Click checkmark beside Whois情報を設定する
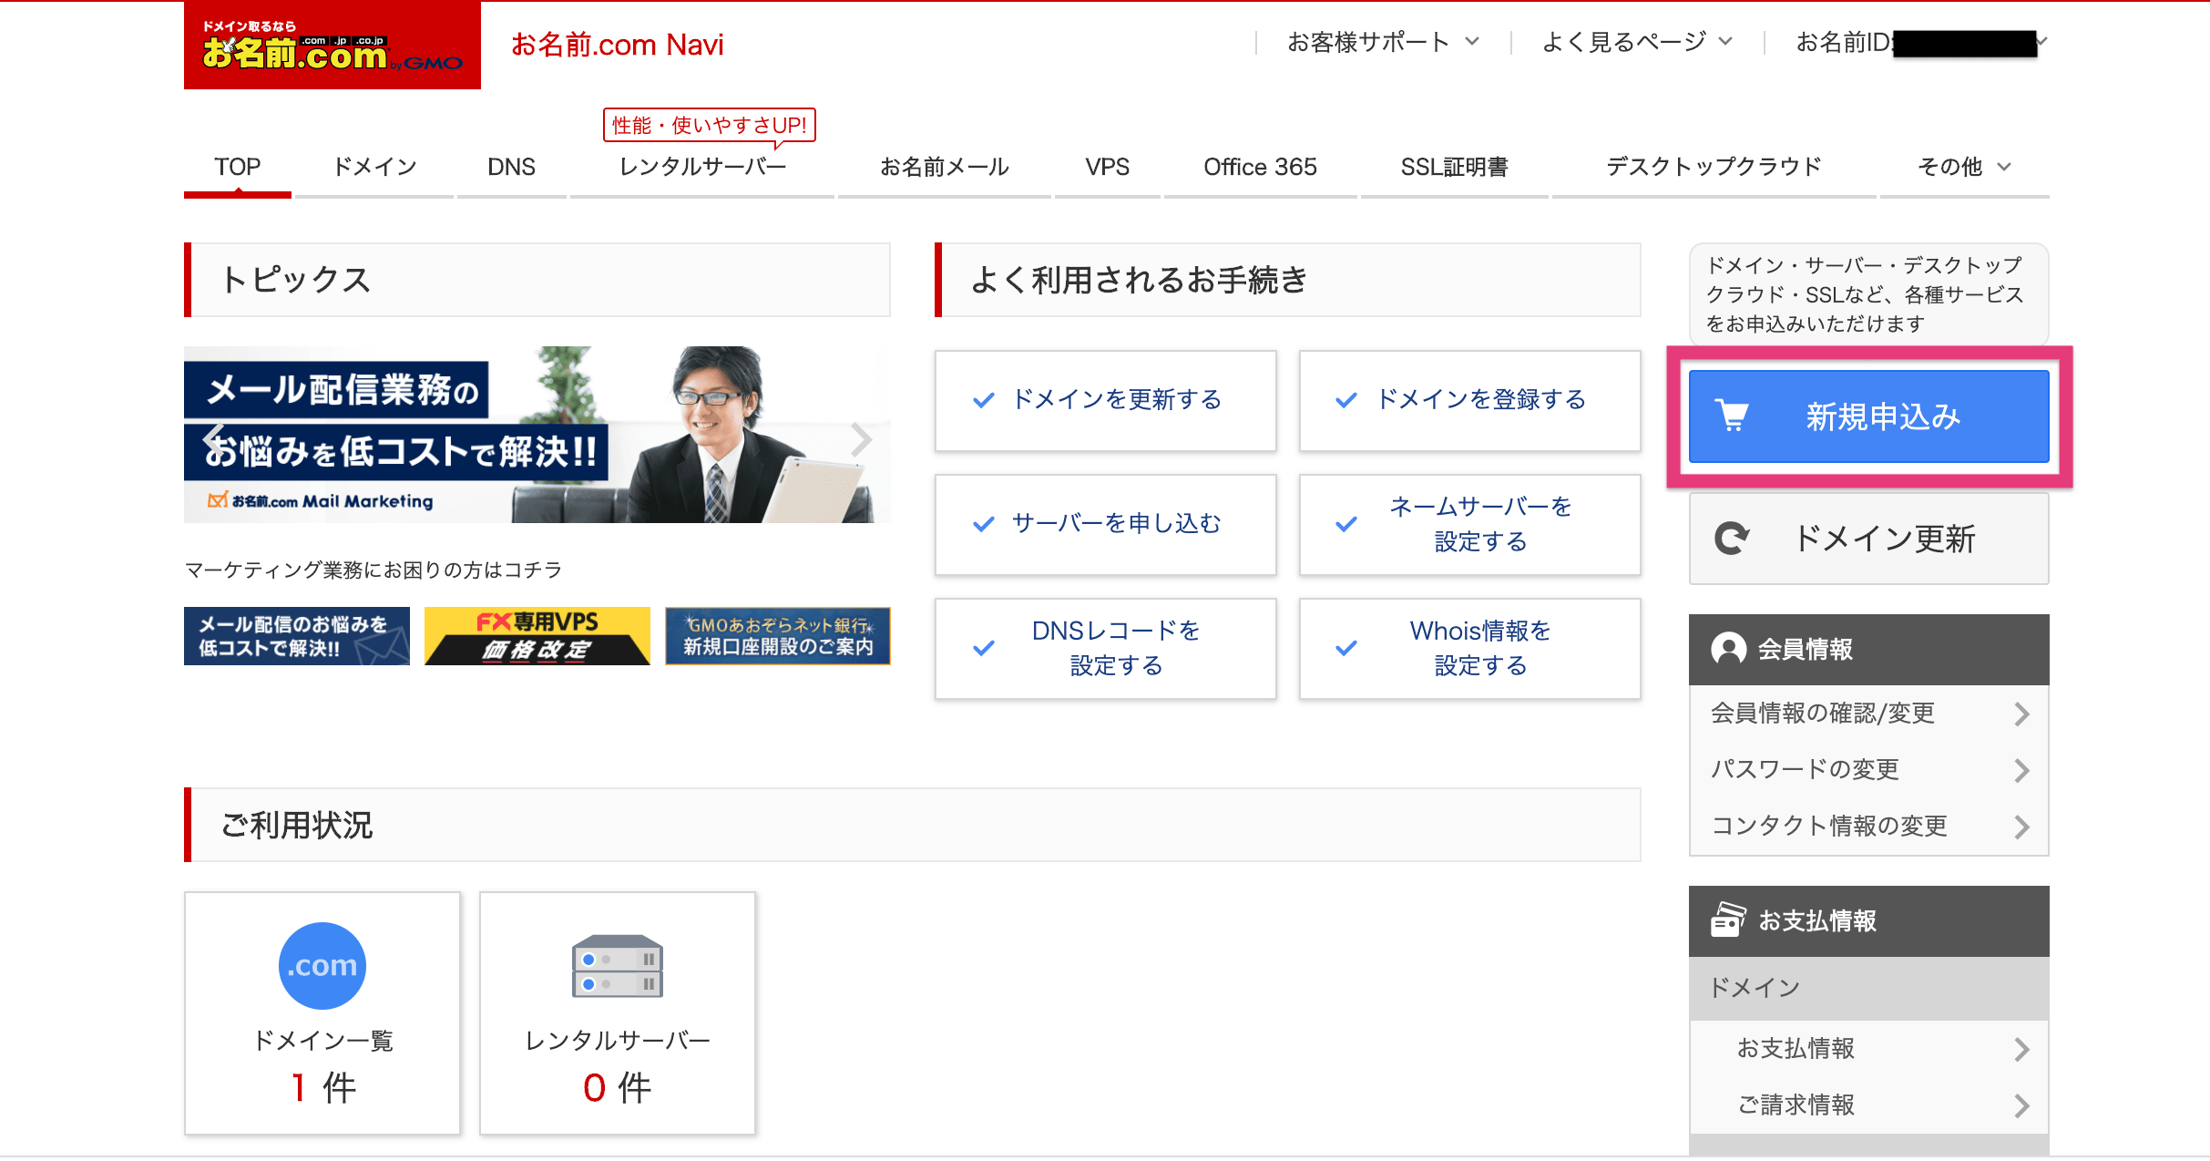 [x=1346, y=648]
